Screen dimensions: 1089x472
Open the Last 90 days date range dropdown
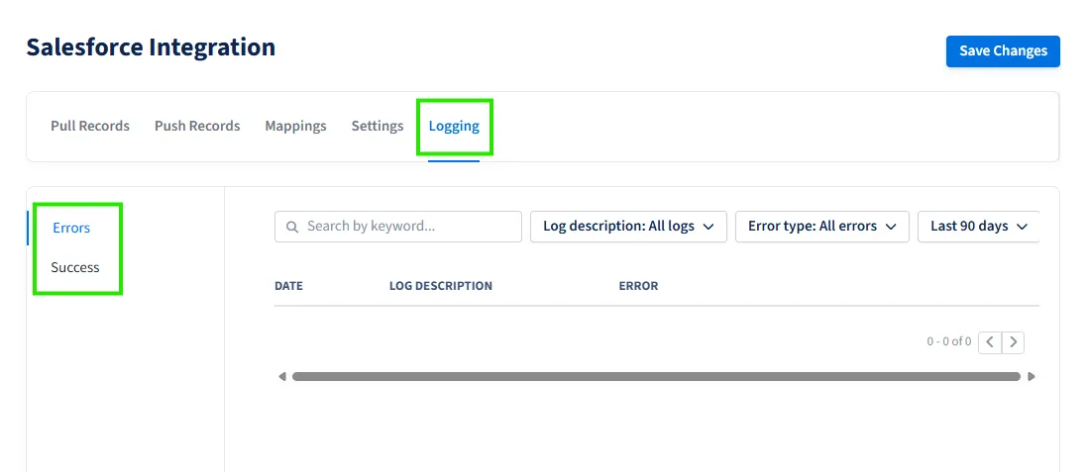click(x=978, y=227)
